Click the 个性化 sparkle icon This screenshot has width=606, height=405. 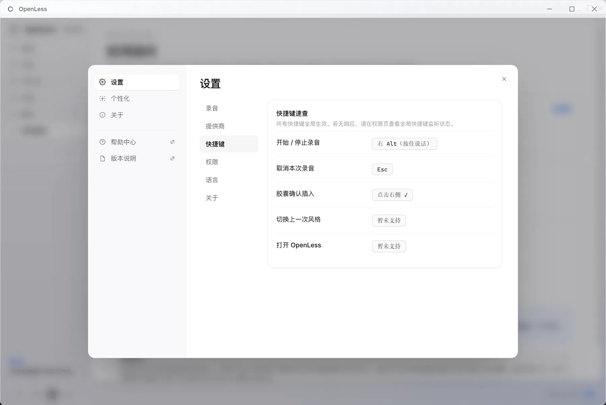102,99
